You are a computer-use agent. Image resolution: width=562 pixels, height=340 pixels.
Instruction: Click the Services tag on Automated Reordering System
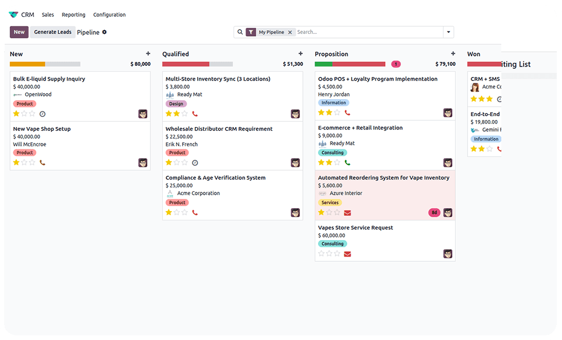[330, 202]
